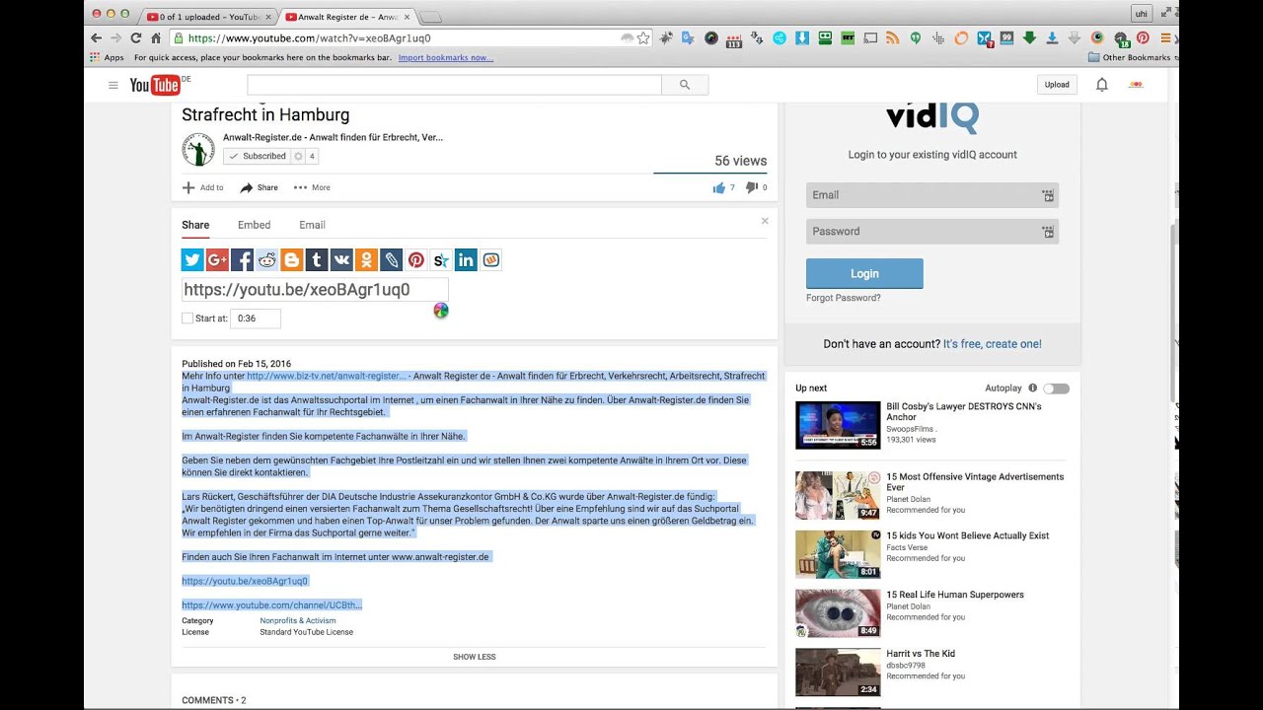Open 'Harrit vs The Kid' video title
Viewport: 1263px width, 710px height.
coord(921,654)
